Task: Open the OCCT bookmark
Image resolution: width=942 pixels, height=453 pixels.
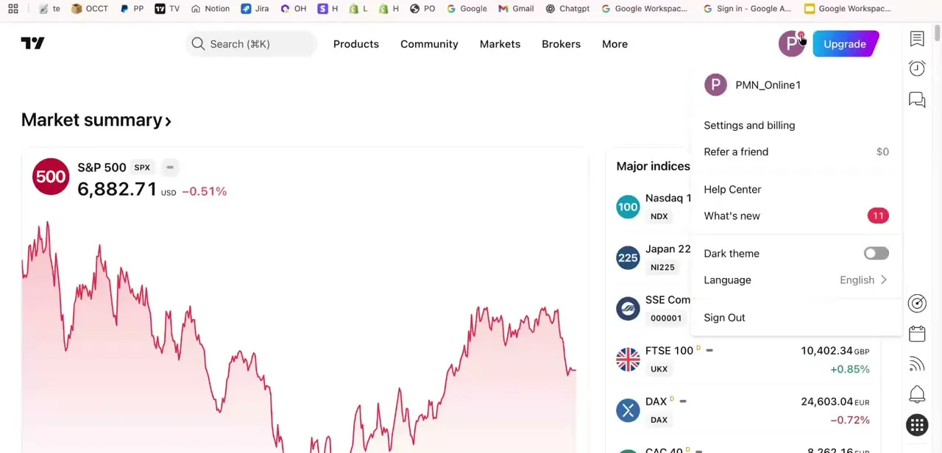Action: (x=90, y=9)
